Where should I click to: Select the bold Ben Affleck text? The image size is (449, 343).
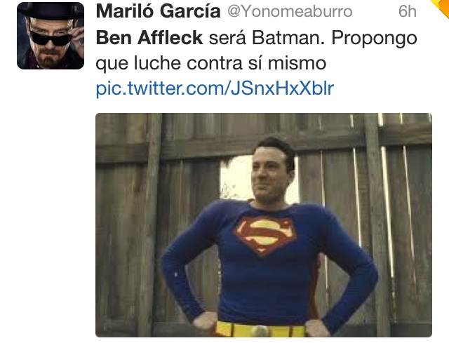pos(149,37)
